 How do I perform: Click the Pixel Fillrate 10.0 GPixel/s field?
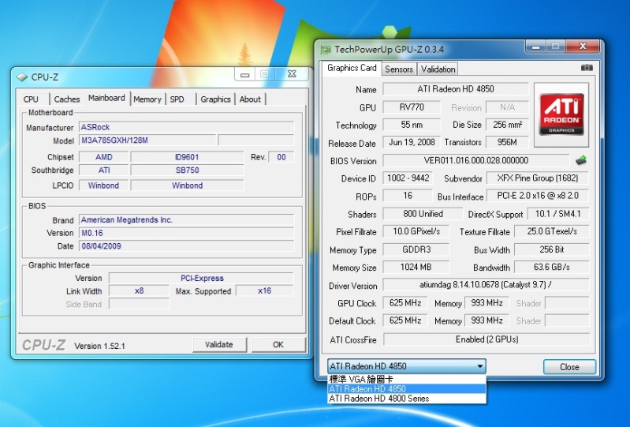click(416, 231)
